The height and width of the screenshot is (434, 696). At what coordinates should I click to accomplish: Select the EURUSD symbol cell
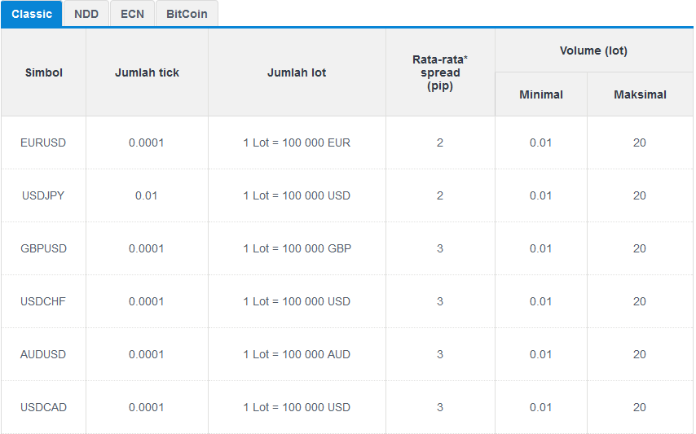[x=43, y=142]
